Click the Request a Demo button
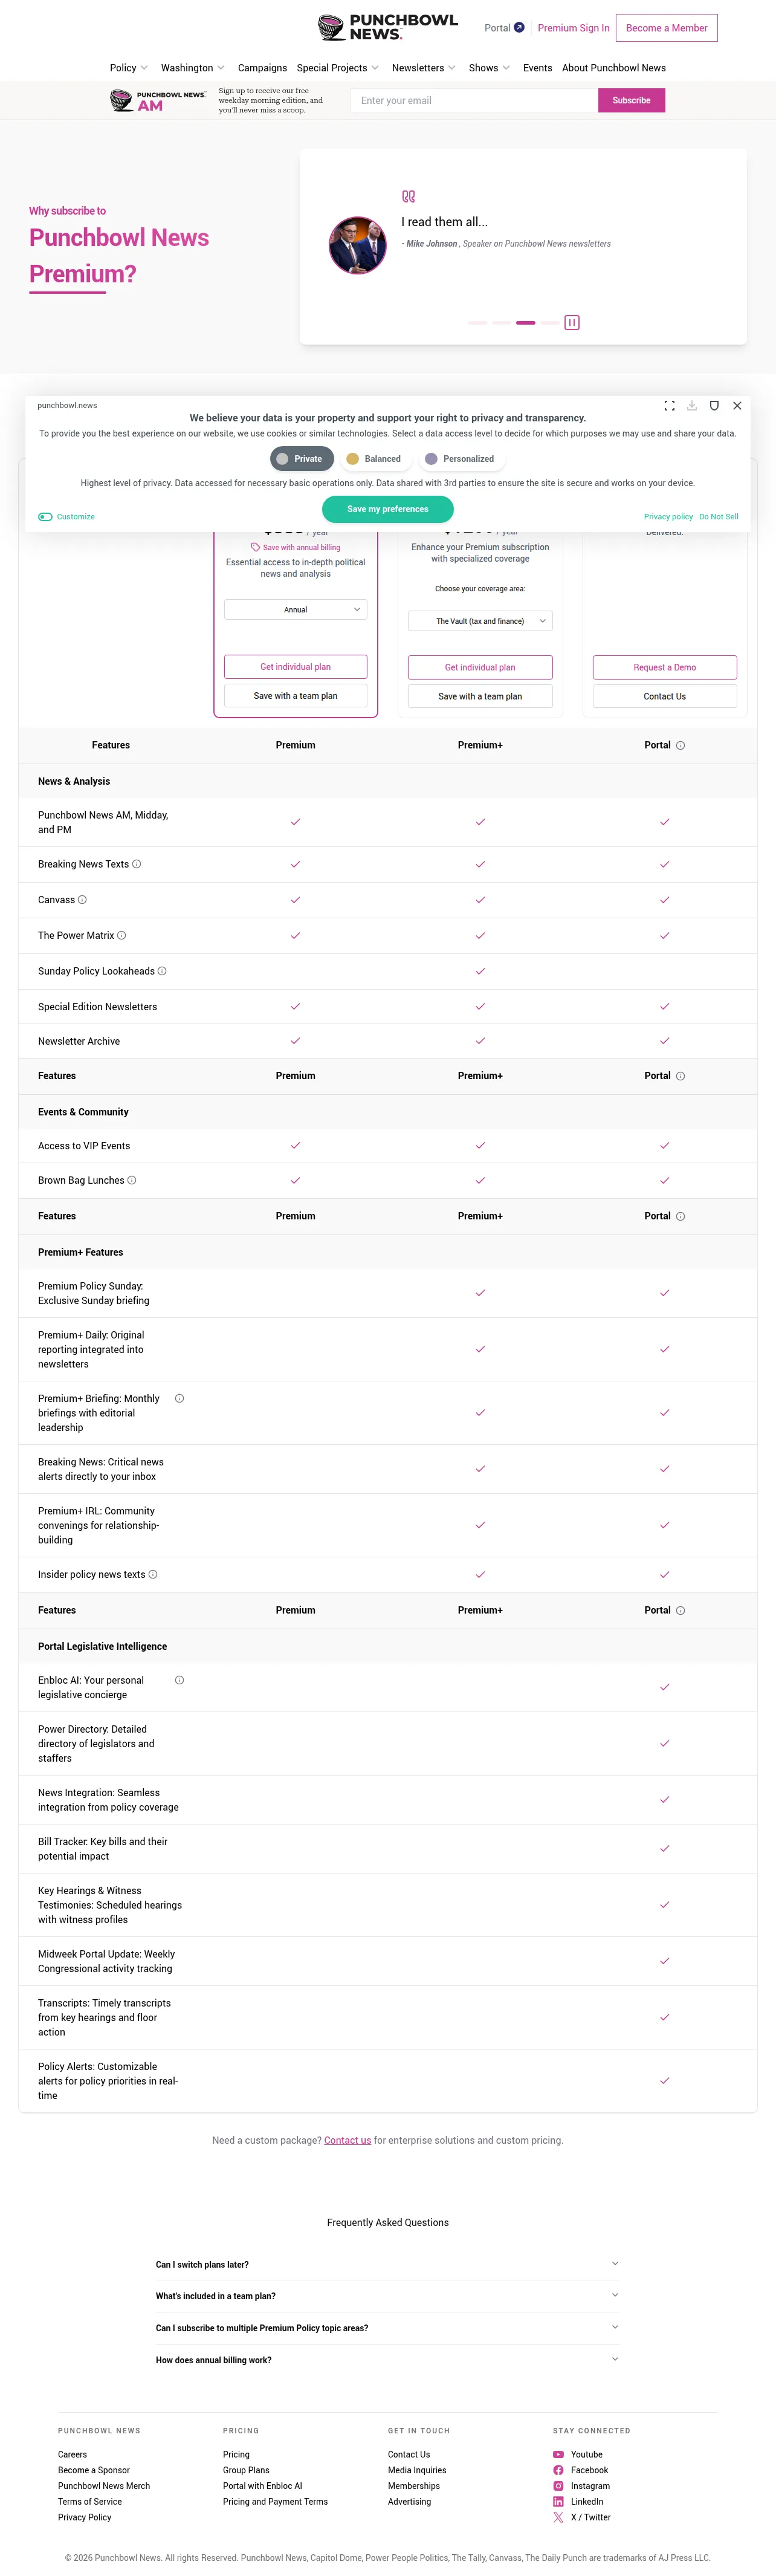 665,667
